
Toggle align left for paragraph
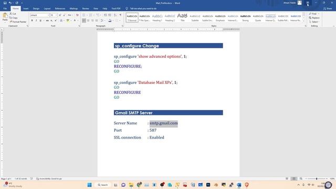(x=84, y=20)
